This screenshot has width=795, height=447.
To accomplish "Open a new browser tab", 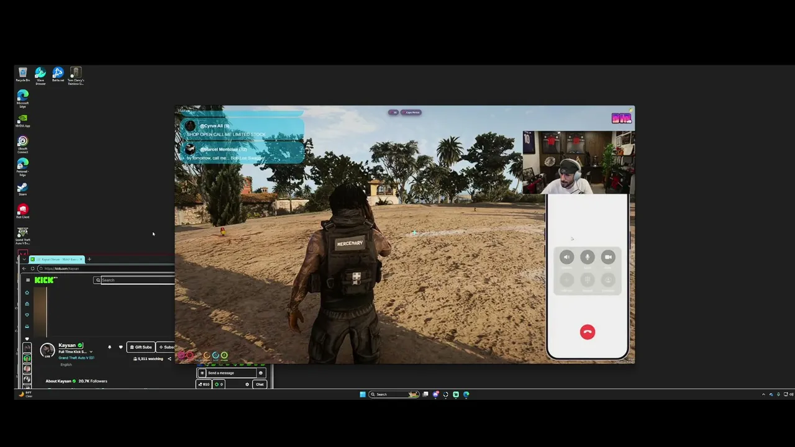I will [89, 259].
